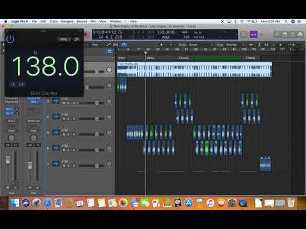Solo track 4 with its S button
The width and height of the screenshot is (306, 229).
69,119
